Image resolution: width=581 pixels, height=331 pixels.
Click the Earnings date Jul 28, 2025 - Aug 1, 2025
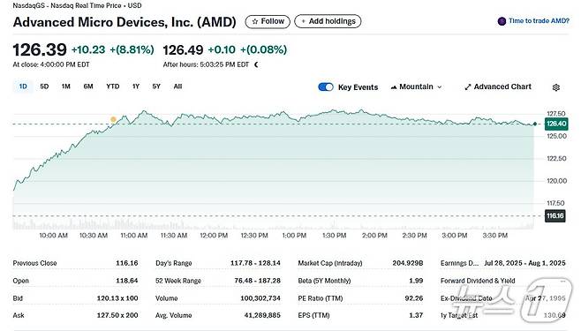click(x=524, y=263)
